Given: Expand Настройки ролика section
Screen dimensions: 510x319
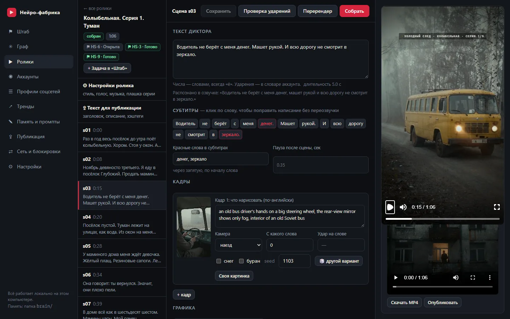Looking at the screenshot, I should click(x=122, y=89).
